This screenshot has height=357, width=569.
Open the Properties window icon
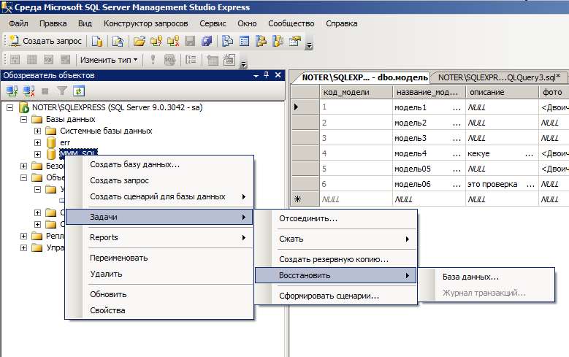pyautogui.click(x=295, y=41)
